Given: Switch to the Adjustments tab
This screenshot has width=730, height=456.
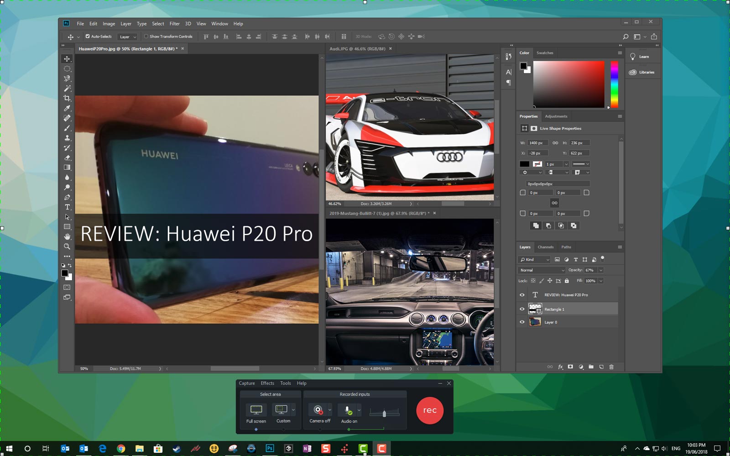Looking at the screenshot, I should [556, 116].
